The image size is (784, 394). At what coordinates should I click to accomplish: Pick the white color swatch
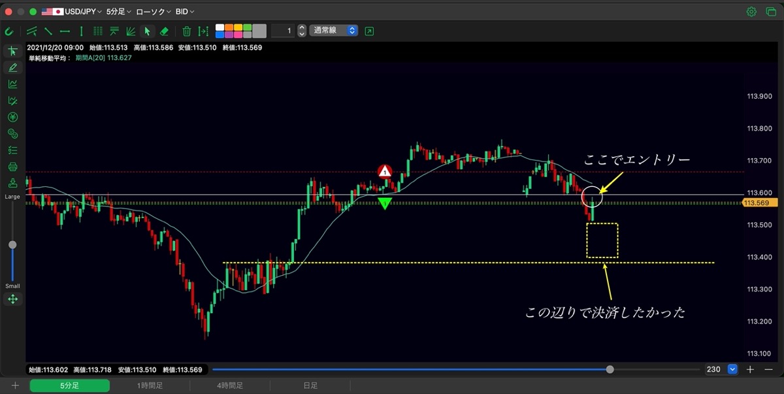[x=220, y=27]
